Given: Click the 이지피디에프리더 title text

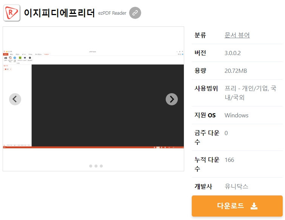Looking at the screenshot, I should click(x=59, y=13).
